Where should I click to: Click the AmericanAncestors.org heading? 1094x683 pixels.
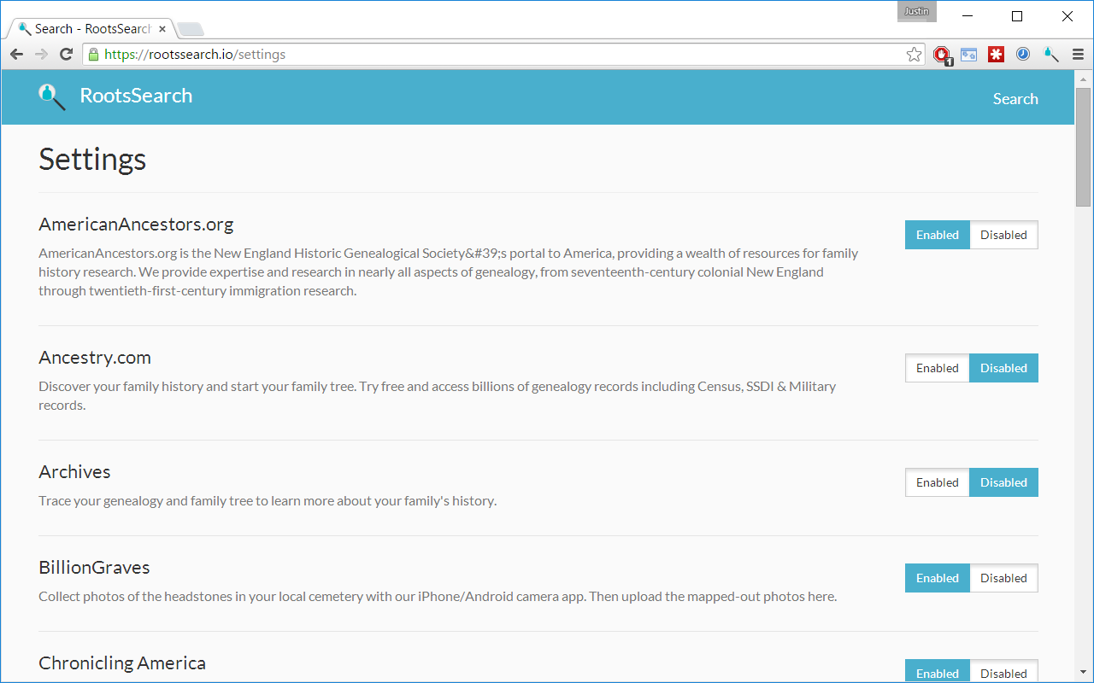pos(136,225)
